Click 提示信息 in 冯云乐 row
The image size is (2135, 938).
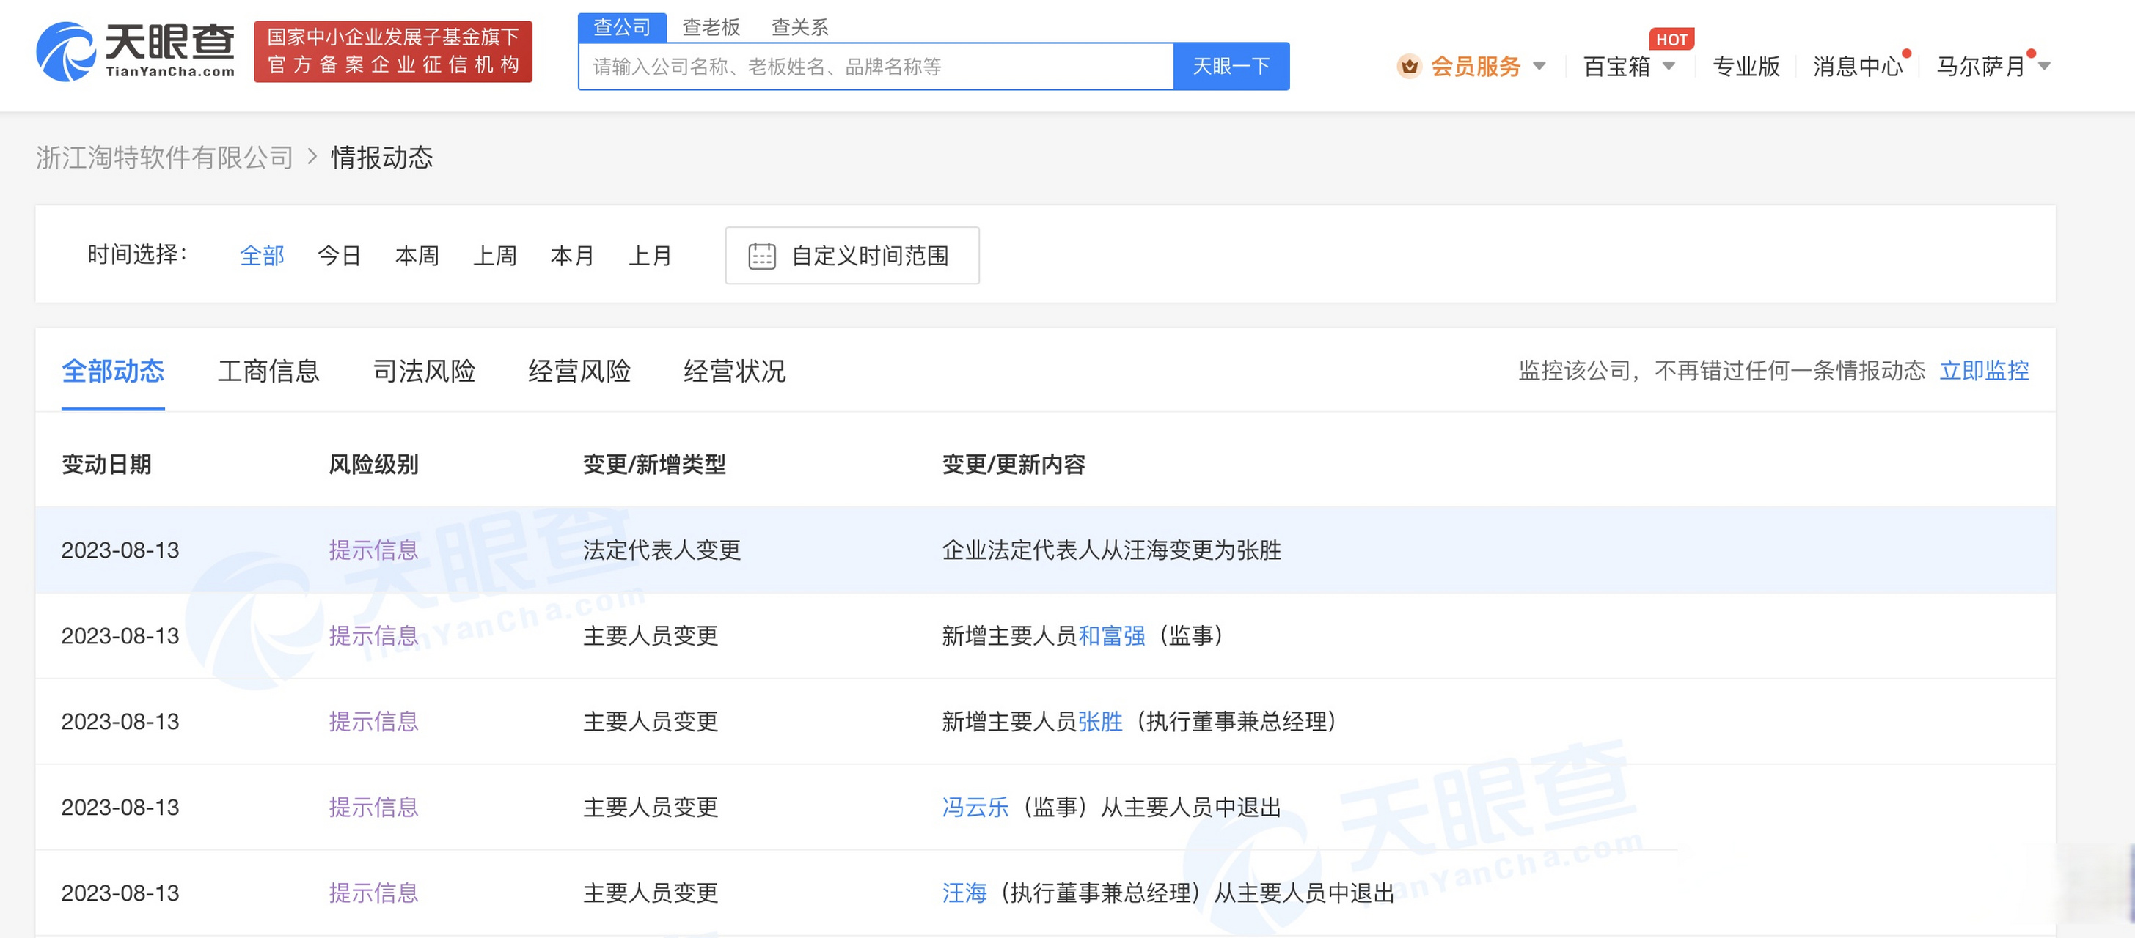pyautogui.click(x=373, y=808)
